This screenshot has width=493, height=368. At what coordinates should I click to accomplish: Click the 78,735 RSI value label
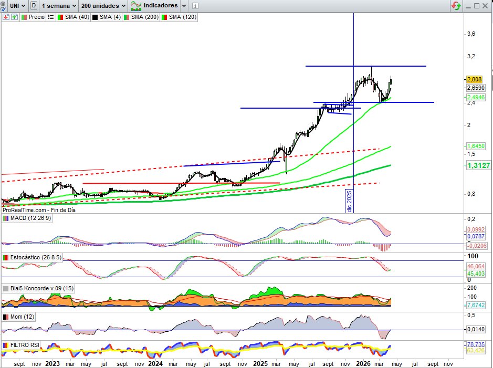476,344
